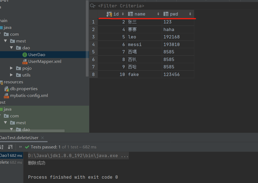
Task: Click the utils folder icon
Action: 19,75
